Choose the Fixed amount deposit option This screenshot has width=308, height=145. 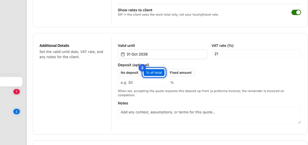coord(181,72)
